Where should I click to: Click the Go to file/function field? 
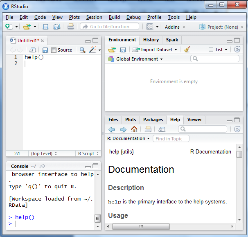[109, 27]
